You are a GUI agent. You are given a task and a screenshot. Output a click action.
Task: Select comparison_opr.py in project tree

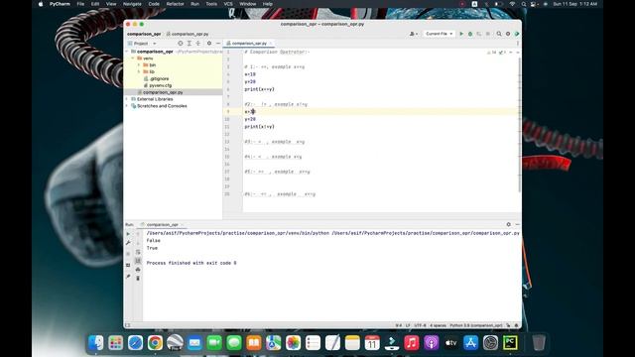coord(163,92)
